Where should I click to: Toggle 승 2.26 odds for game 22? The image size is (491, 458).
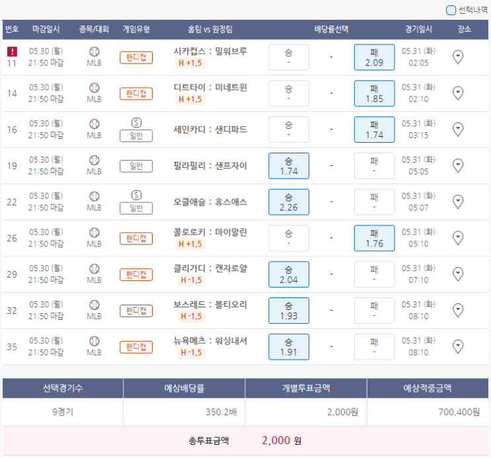[289, 202]
